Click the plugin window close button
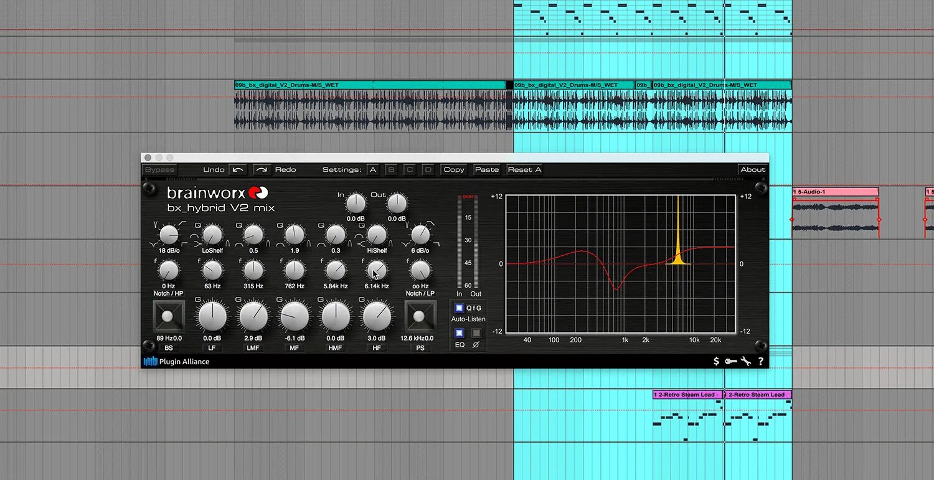 (x=148, y=158)
